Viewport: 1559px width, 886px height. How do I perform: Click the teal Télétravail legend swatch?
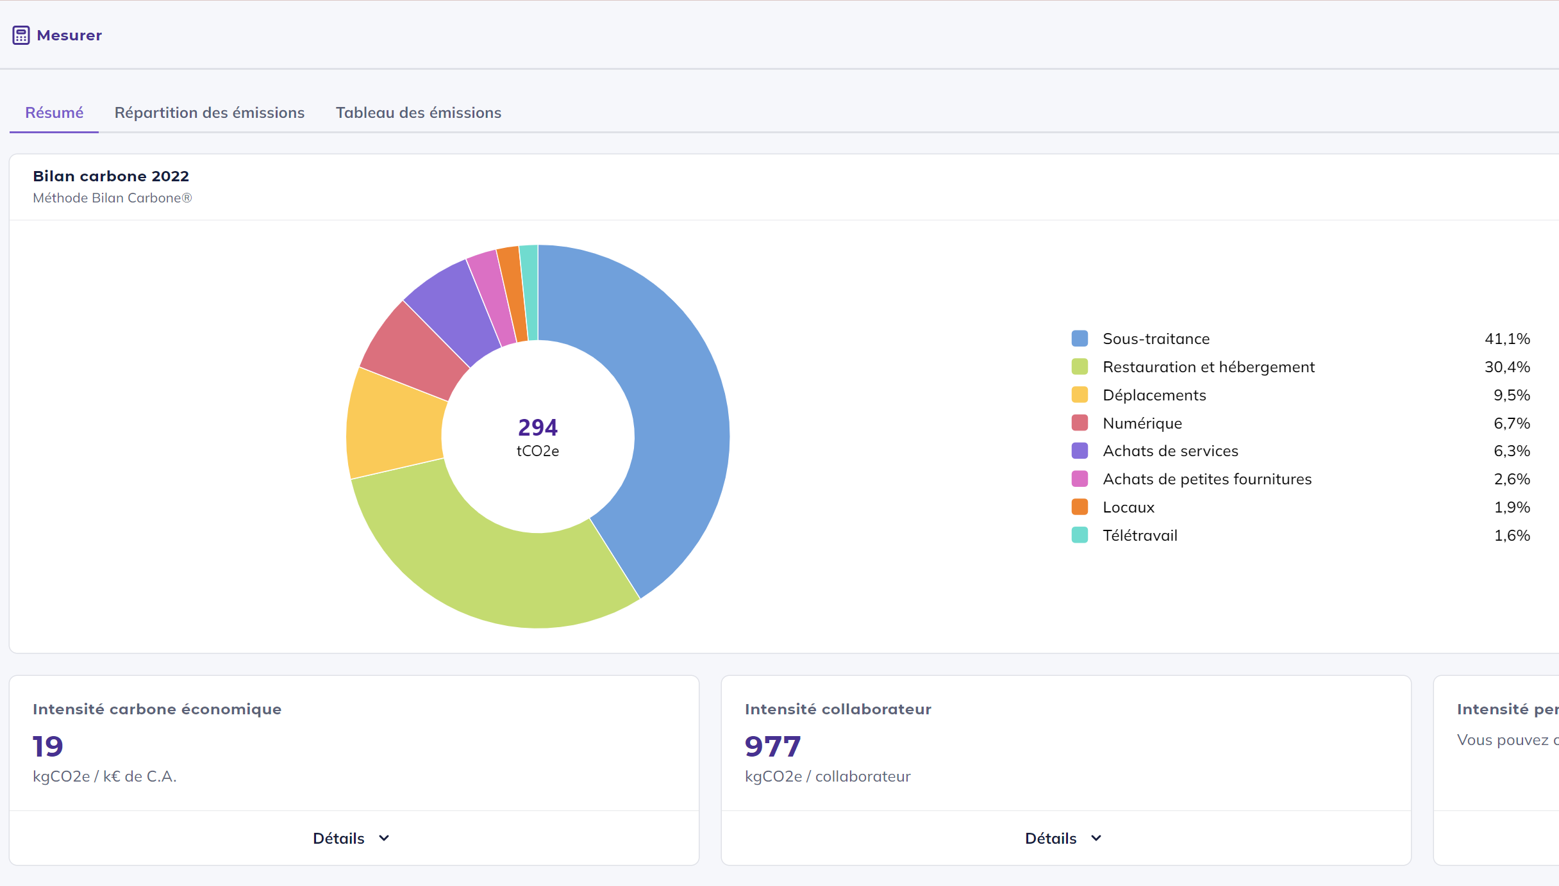[1080, 535]
